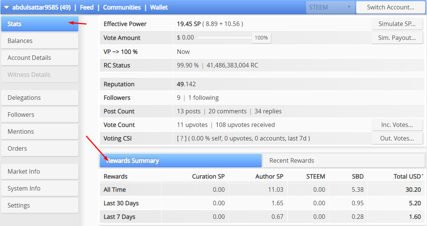
Task: Open the Simulate SP dialog
Action: tap(397, 24)
